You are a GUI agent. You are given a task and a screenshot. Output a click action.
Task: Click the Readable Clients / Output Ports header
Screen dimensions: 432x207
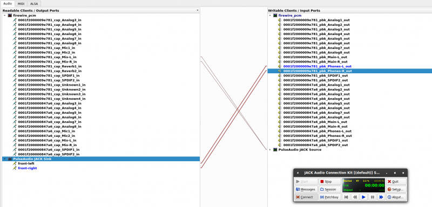point(101,10)
